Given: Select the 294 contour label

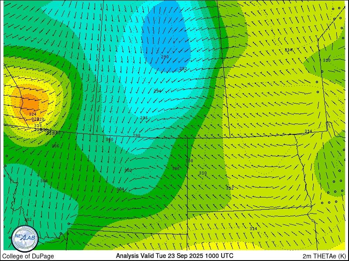Looking at the screenshot, I should (157, 91).
